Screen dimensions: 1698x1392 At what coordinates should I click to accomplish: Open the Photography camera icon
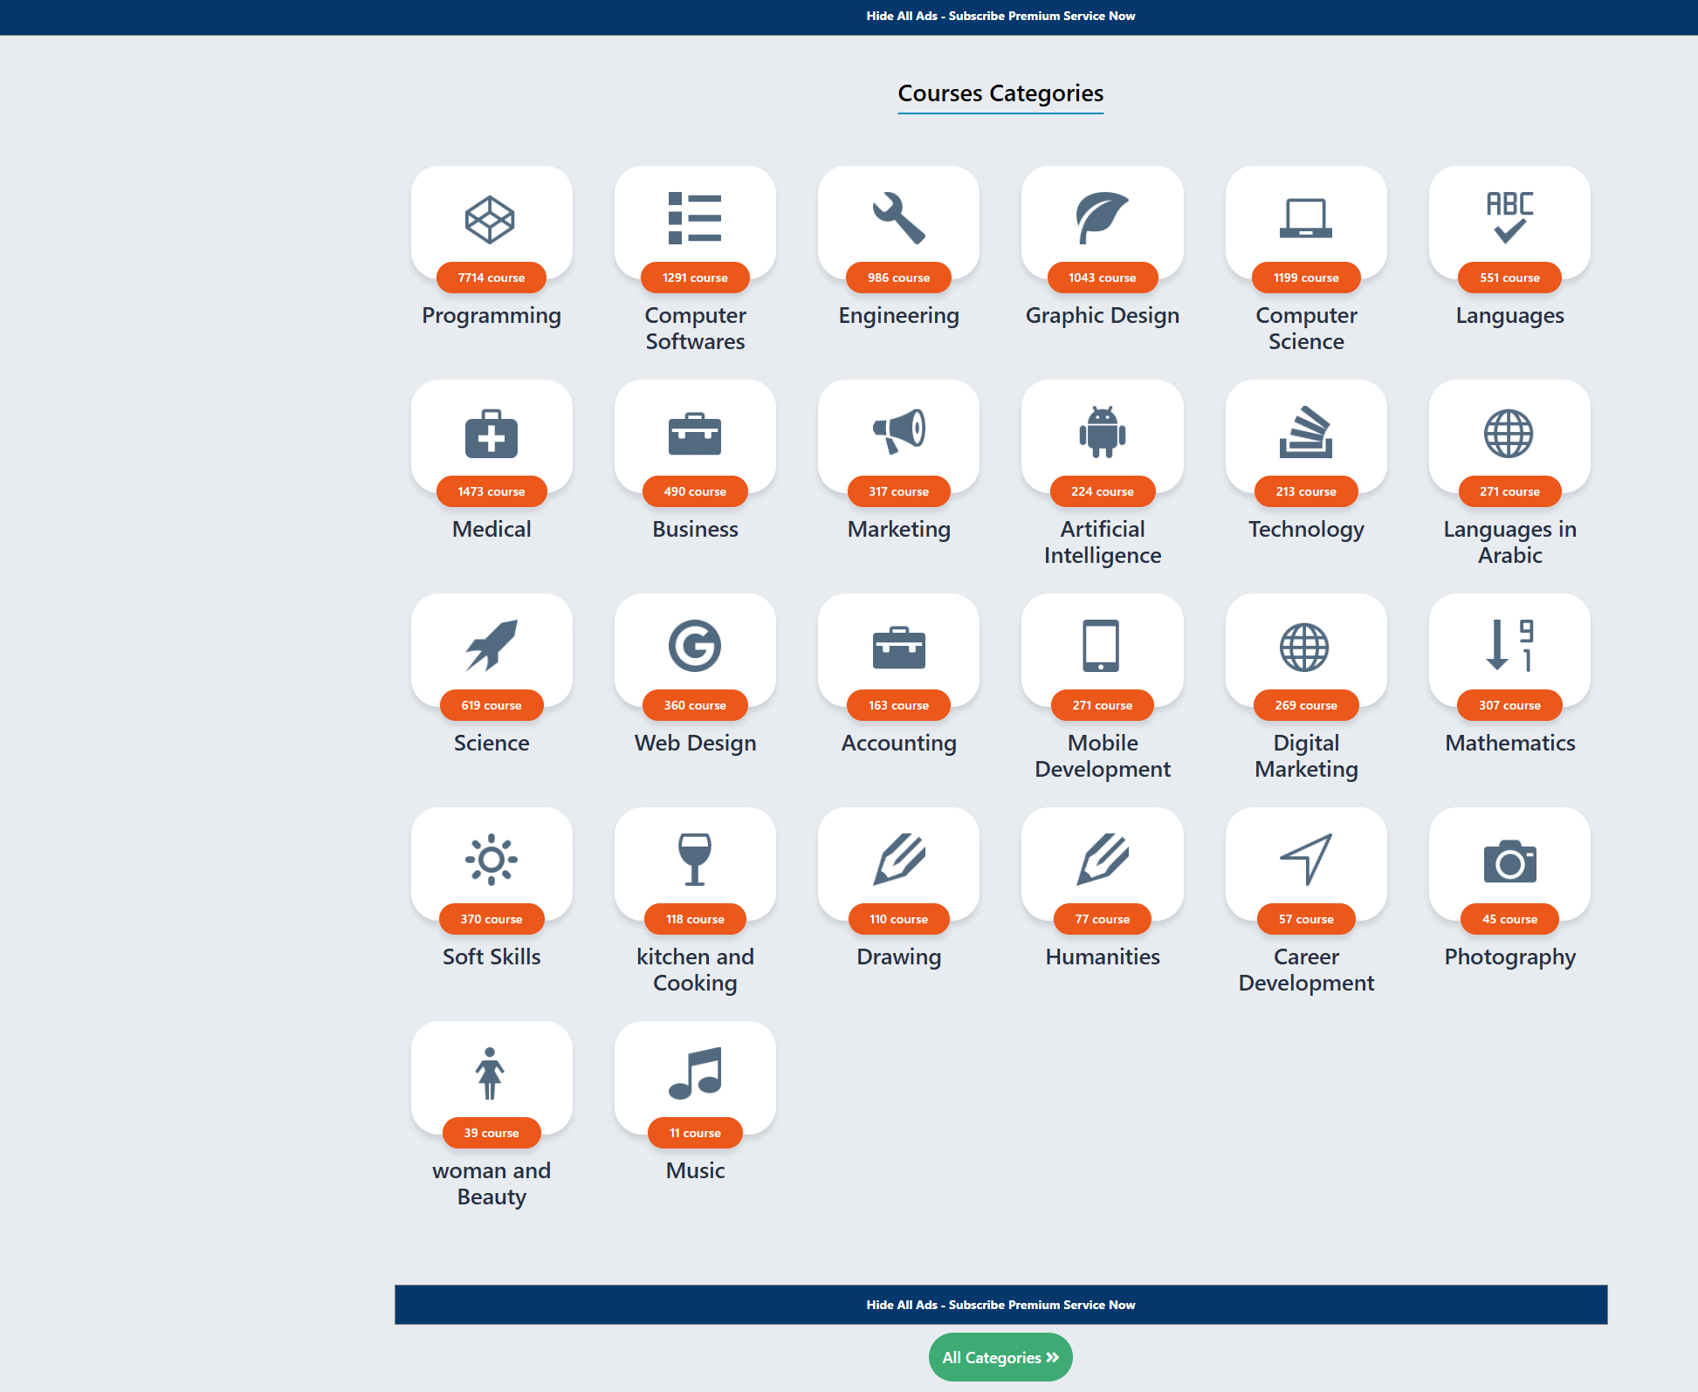[x=1509, y=861]
